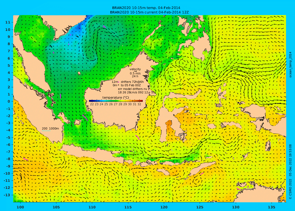Click the green middle section of temperature colorbar
This screenshot has width=295, height=211.
pos(116,101)
